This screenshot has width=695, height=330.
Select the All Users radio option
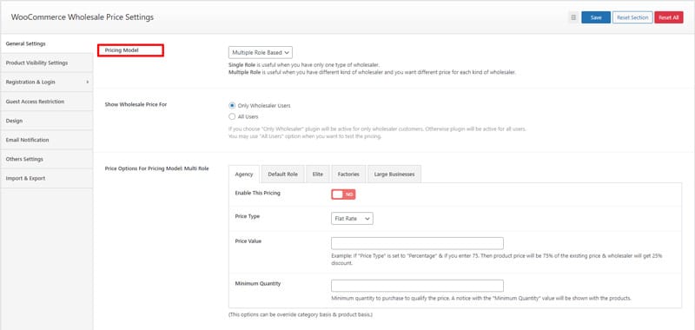pyautogui.click(x=232, y=116)
